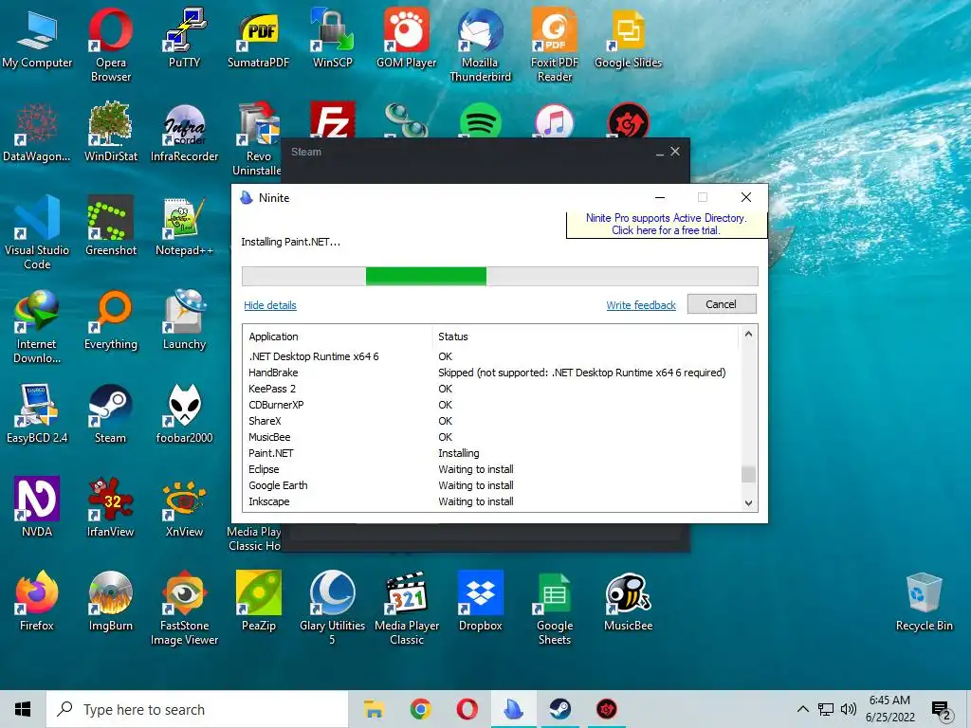The image size is (971, 728).
Task: Select the DataWagon desktop icon
Action: (x=37, y=133)
